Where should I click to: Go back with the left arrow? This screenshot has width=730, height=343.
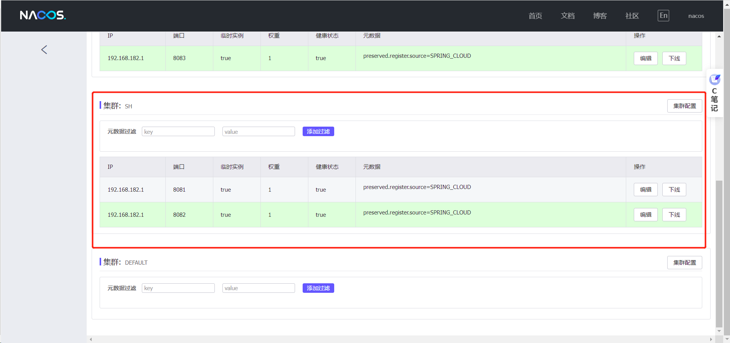pyautogui.click(x=44, y=50)
